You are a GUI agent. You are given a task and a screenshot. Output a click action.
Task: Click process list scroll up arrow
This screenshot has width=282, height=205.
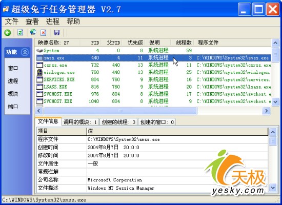(x=275, y=43)
